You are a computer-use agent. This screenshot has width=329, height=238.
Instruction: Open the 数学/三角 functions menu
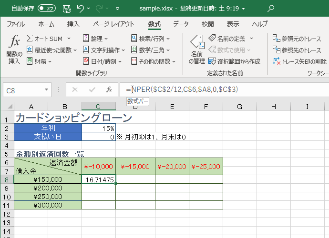click(x=151, y=50)
